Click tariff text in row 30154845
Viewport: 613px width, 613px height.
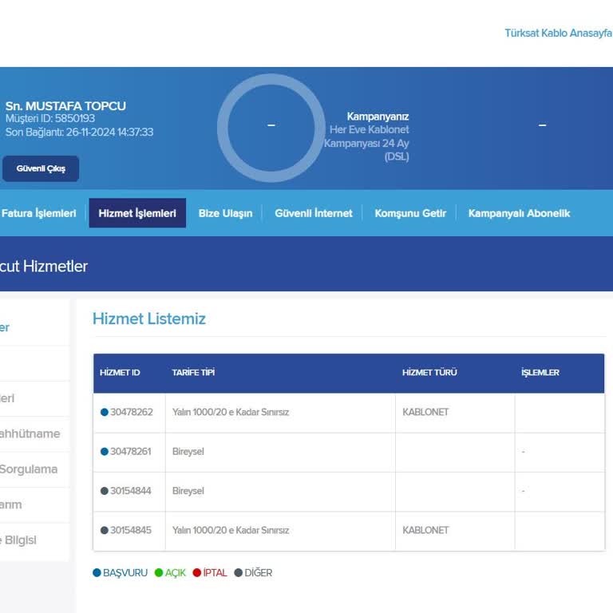point(231,530)
